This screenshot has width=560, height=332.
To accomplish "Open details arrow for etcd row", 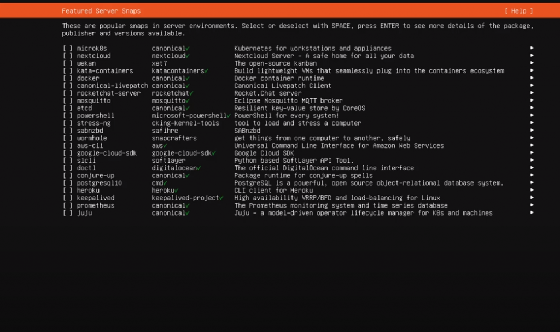I will pos(532,108).
